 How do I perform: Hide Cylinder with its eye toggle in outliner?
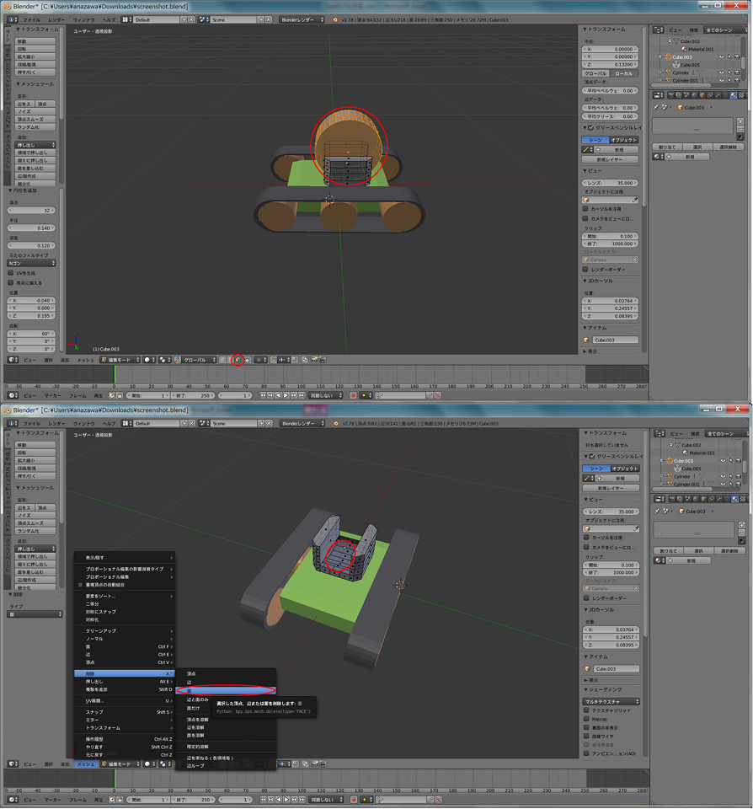point(722,72)
